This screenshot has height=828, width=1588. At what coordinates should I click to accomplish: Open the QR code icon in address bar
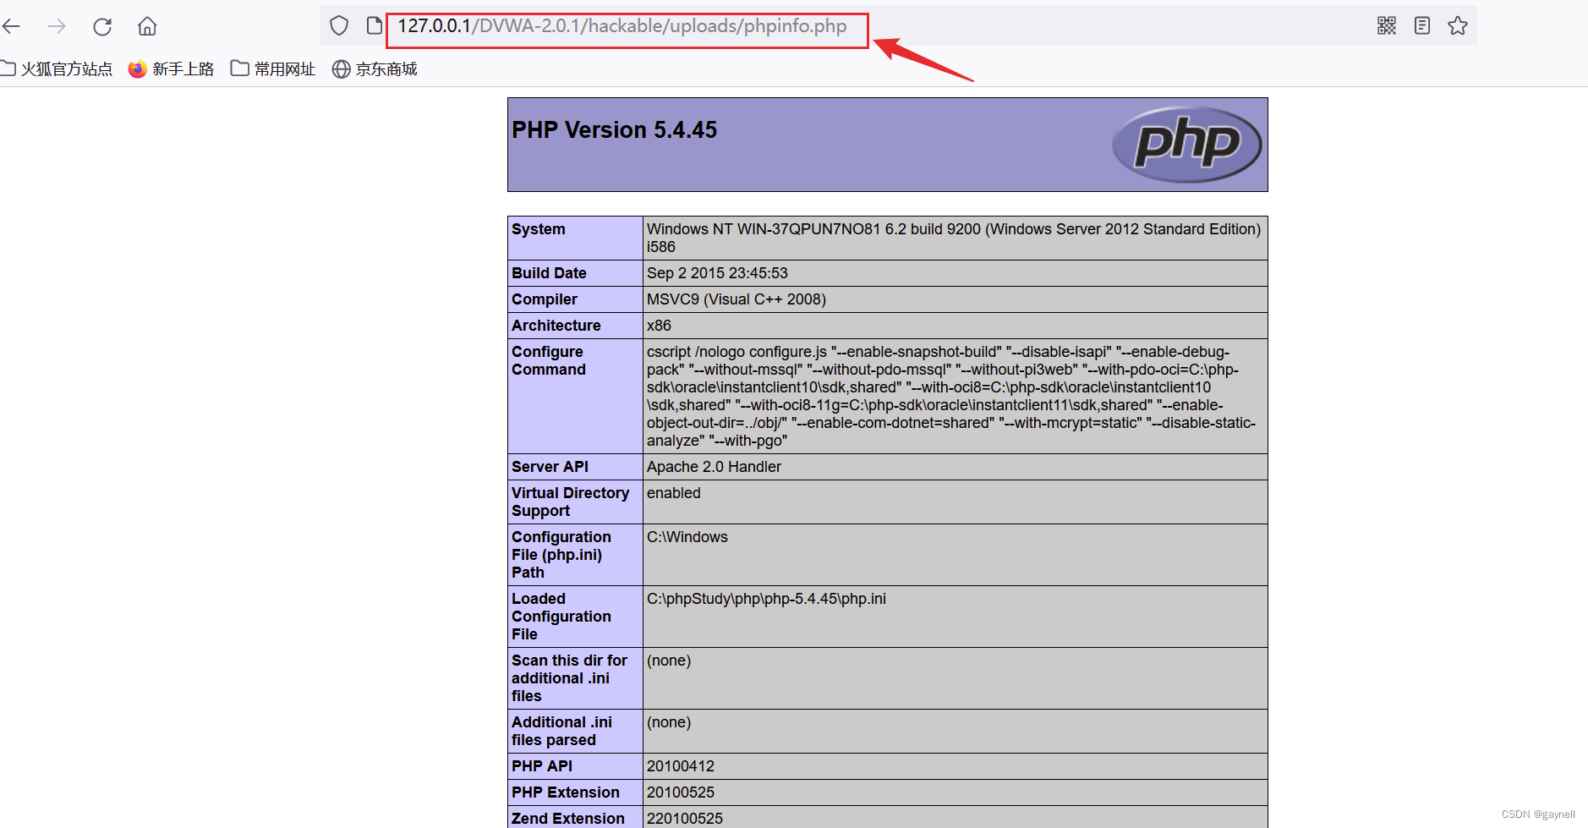[1387, 25]
